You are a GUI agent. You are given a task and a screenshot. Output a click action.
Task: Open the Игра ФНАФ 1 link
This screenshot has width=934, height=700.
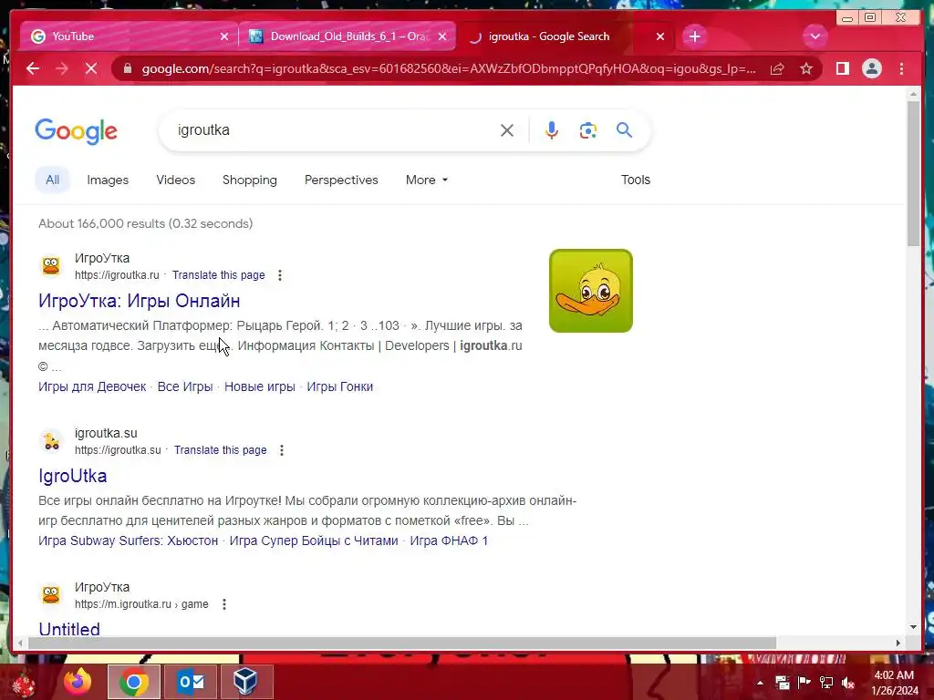(449, 540)
